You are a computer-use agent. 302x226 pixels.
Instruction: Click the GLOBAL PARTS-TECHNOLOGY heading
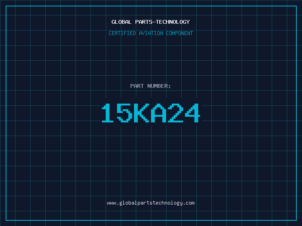click(151, 22)
